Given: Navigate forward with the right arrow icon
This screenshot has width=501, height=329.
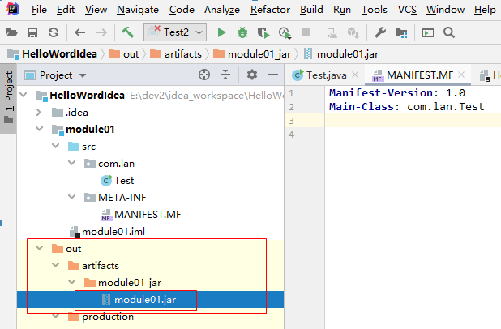Looking at the screenshot, I should (101, 32).
